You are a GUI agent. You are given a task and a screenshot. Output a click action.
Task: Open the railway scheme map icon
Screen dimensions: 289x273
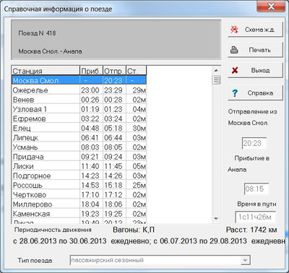[234, 30]
